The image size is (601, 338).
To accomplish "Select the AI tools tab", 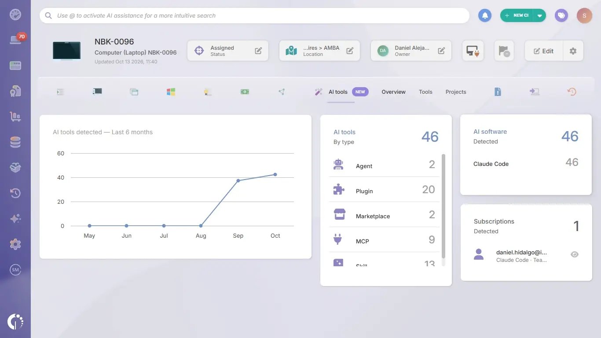I will point(338,92).
